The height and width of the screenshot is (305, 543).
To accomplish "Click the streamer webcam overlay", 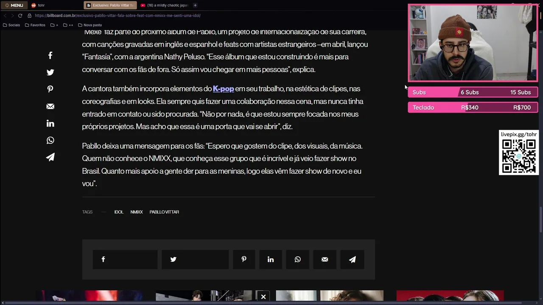I will [473, 43].
